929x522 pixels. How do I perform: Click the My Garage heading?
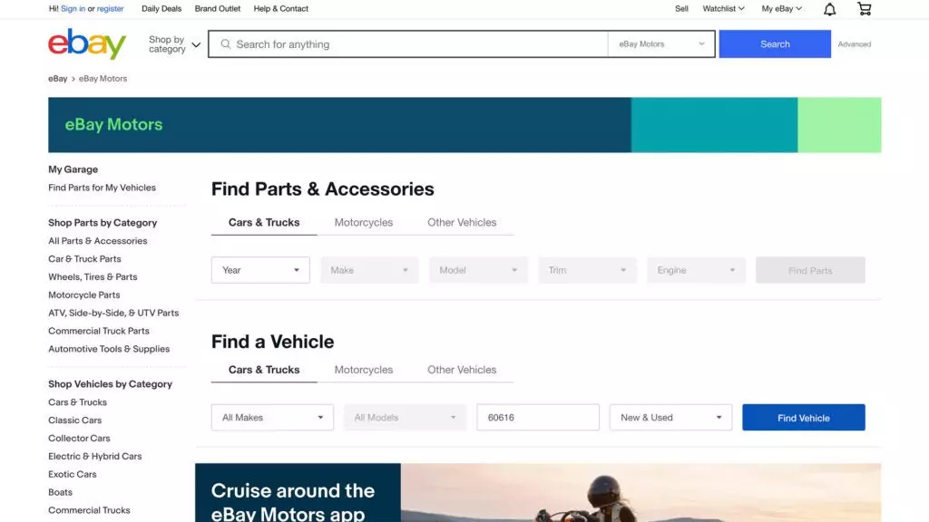pyautogui.click(x=73, y=169)
